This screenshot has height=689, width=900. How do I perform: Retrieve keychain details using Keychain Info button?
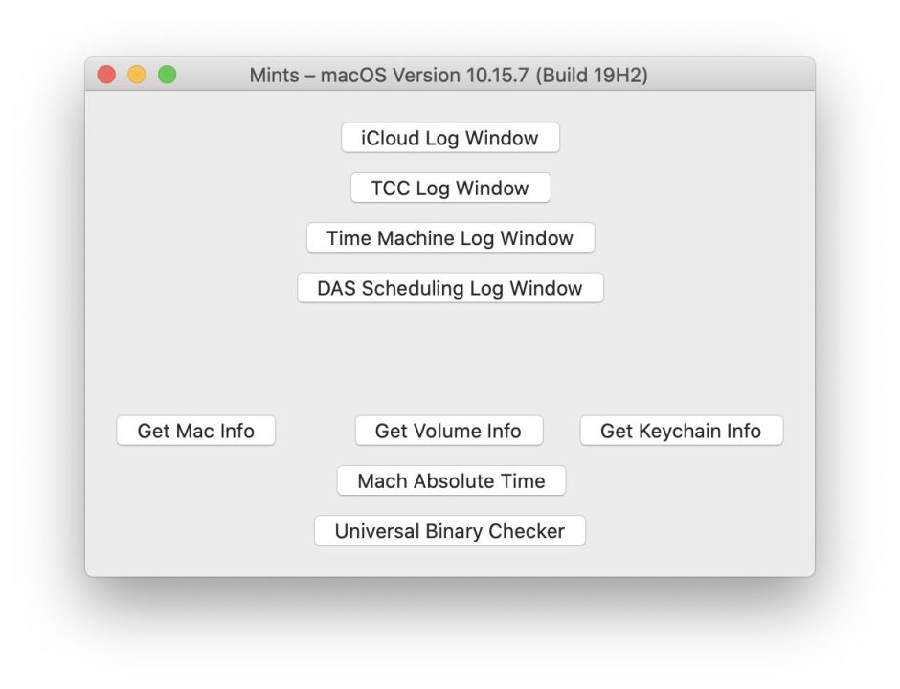[681, 431]
